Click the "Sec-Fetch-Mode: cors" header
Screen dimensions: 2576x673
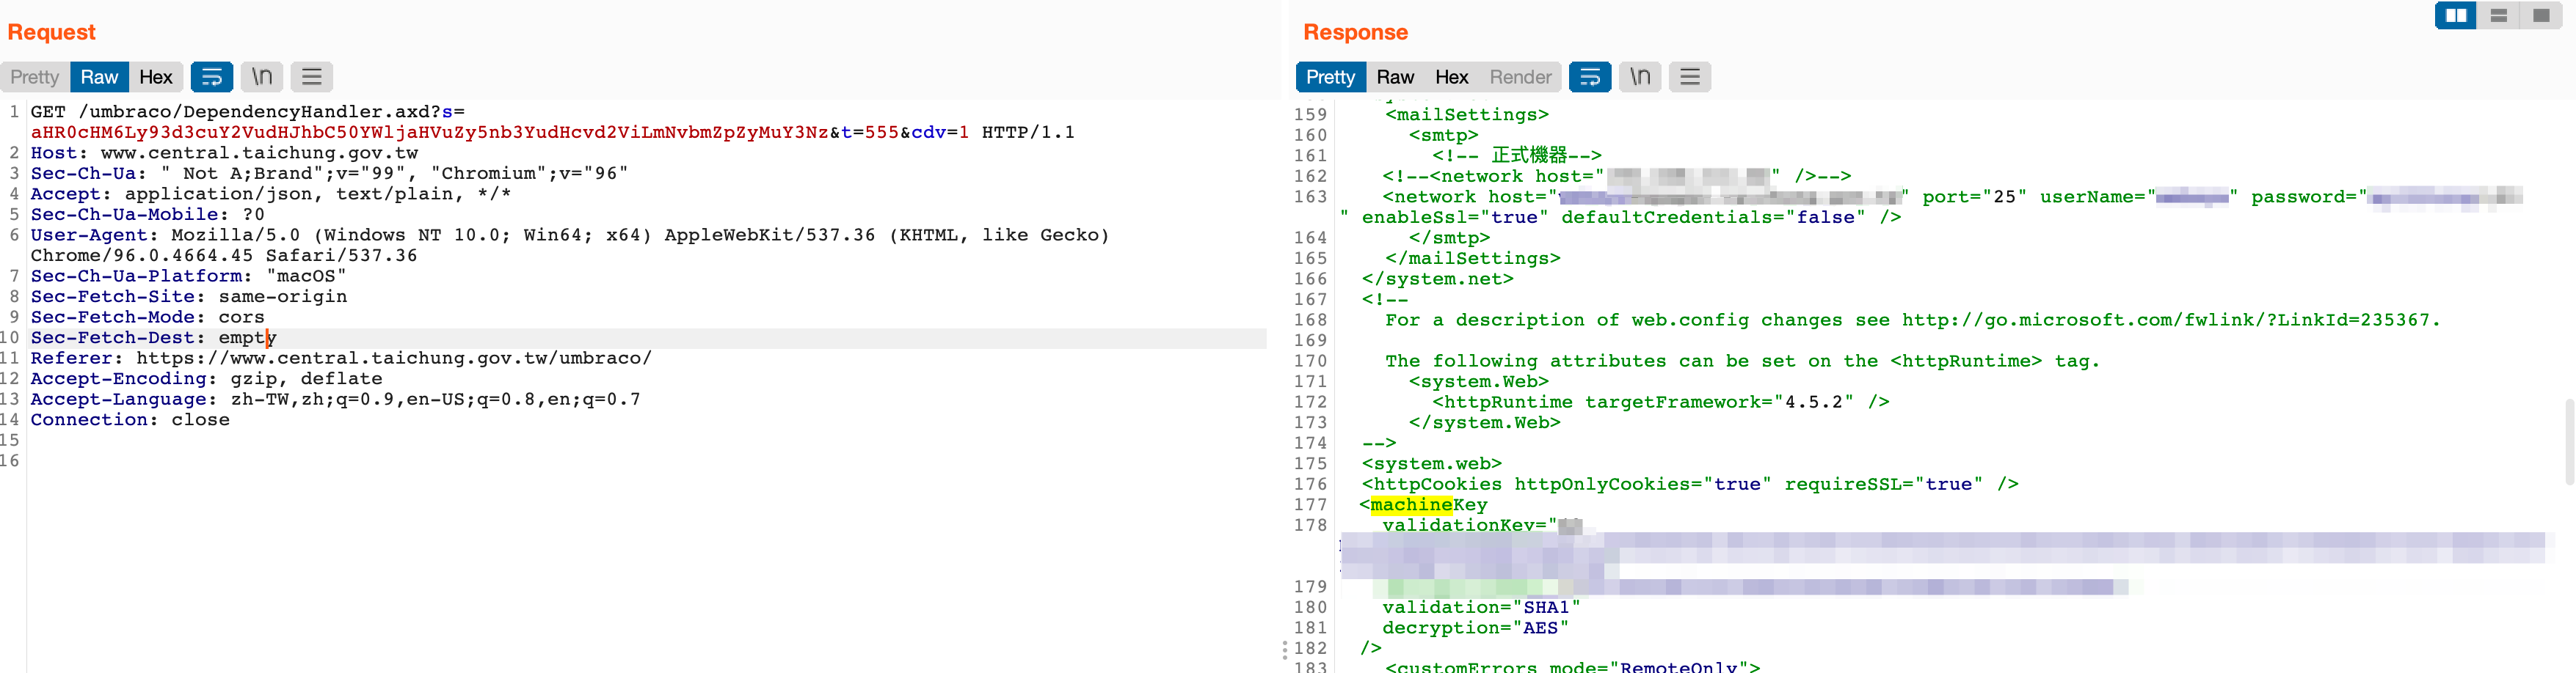(x=148, y=317)
